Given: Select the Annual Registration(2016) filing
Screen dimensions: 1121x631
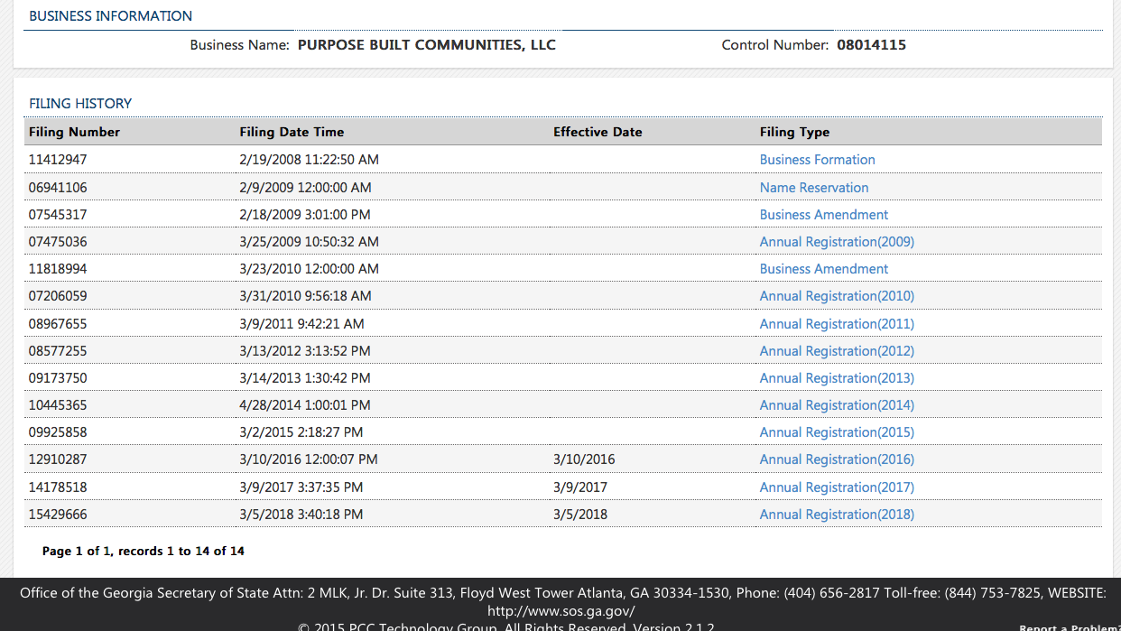Looking at the screenshot, I should point(836,459).
